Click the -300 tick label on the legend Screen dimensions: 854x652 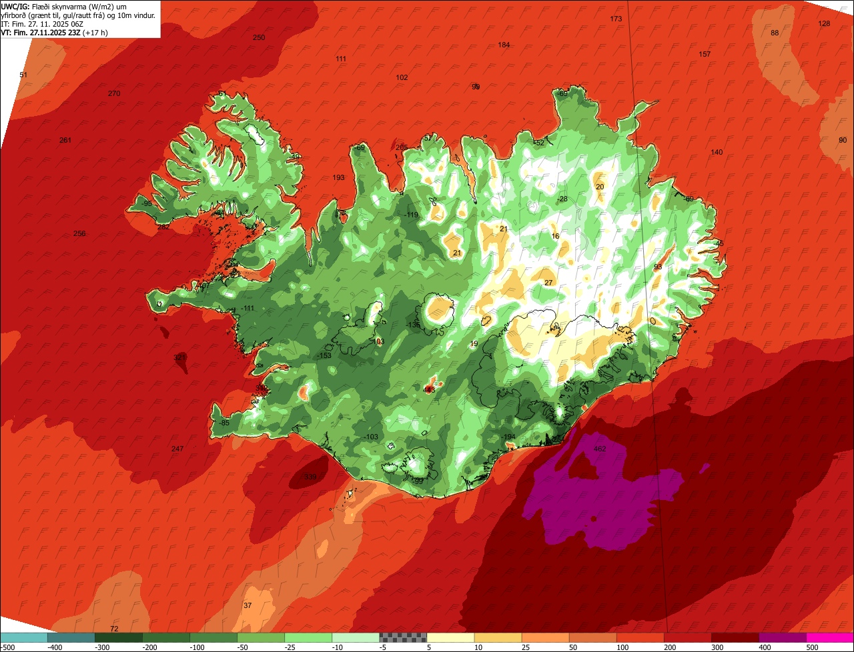pos(101,647)
